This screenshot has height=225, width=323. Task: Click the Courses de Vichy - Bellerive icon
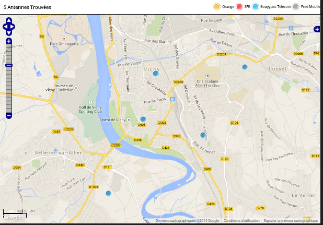coord(76,88)
